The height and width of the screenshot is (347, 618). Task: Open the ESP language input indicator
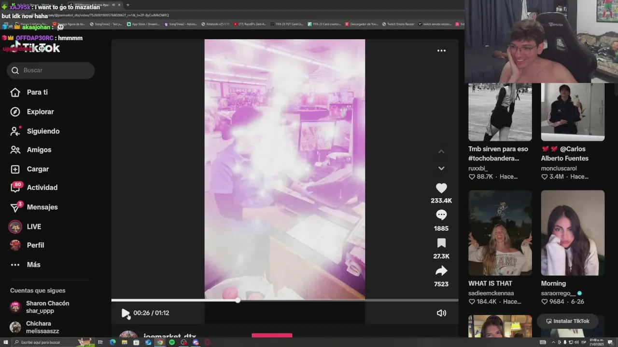[584, 342]
